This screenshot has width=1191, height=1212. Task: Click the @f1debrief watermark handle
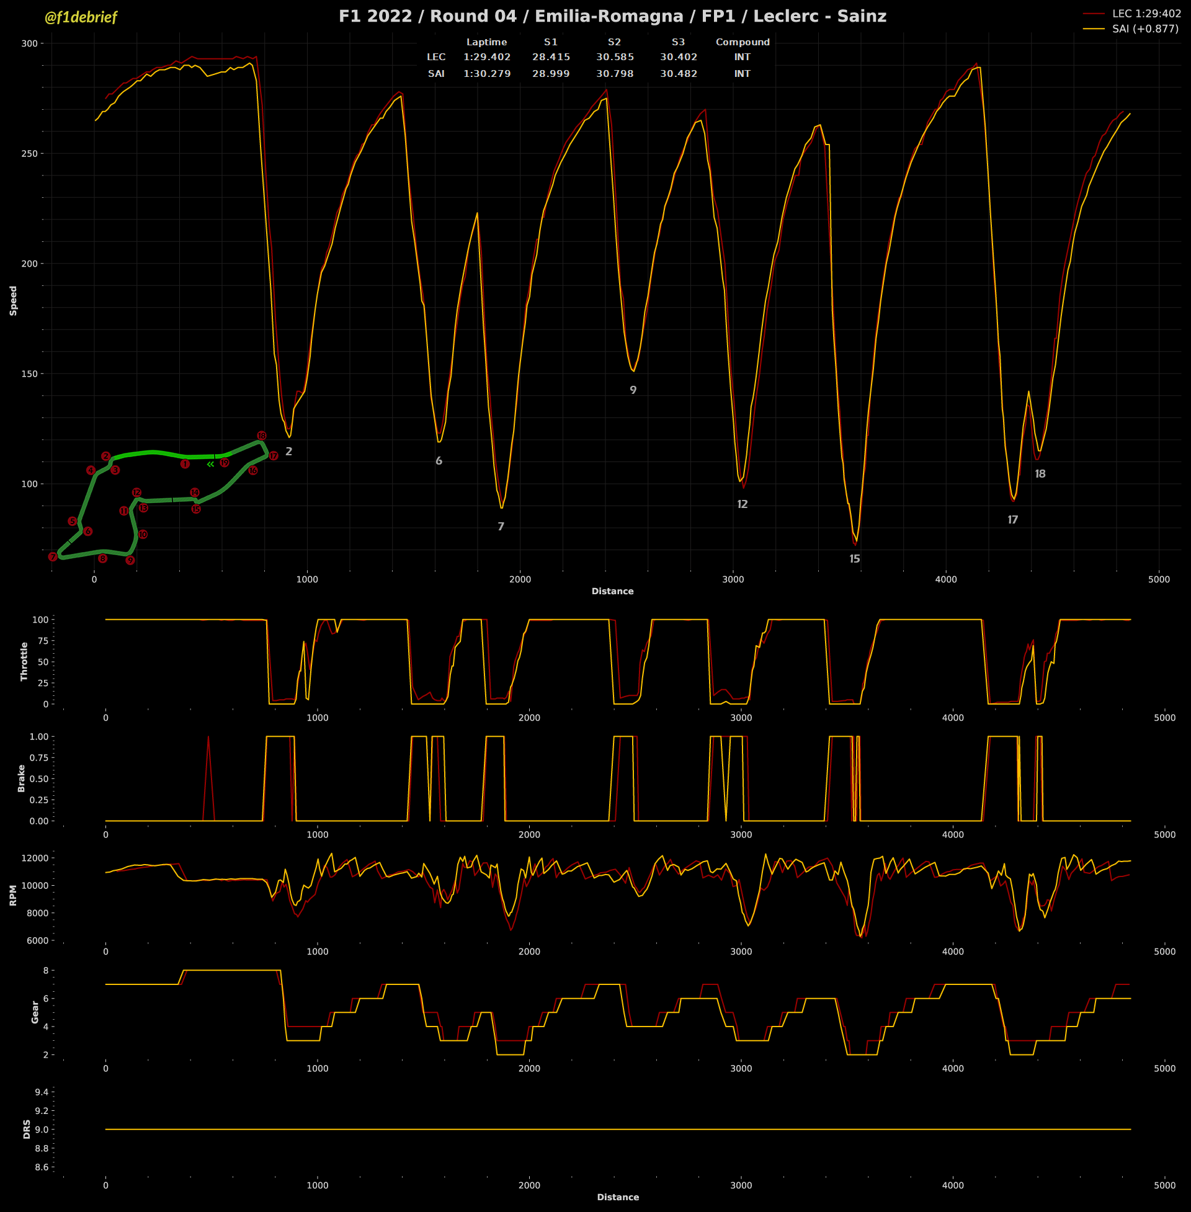(x=81, y=17)
